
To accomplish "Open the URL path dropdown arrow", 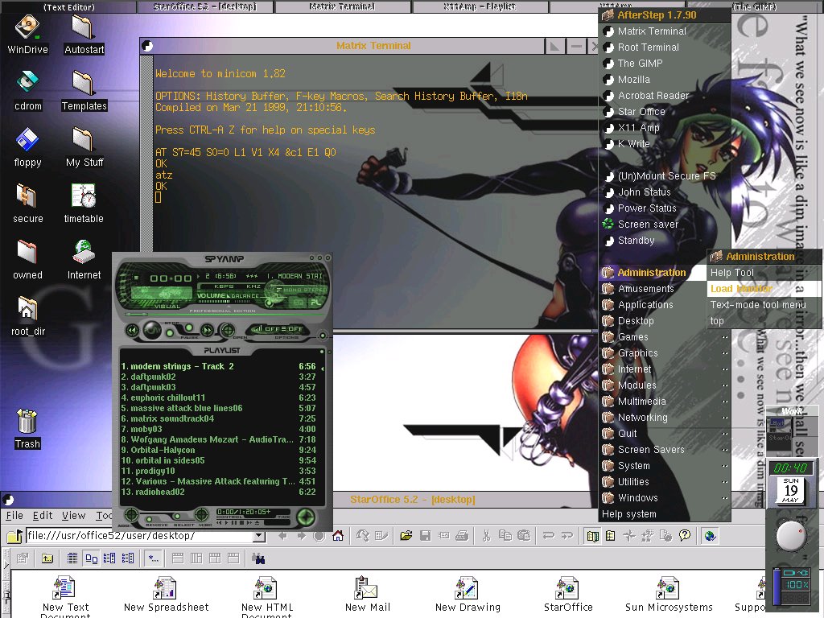I will pos(258,536).
